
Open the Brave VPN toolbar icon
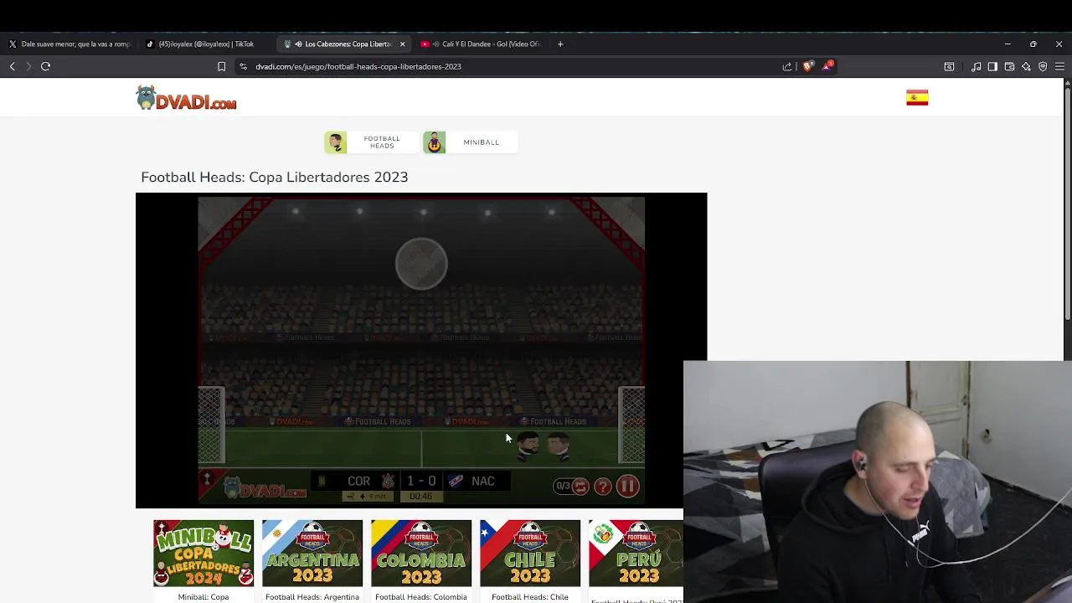(1043, 66)
